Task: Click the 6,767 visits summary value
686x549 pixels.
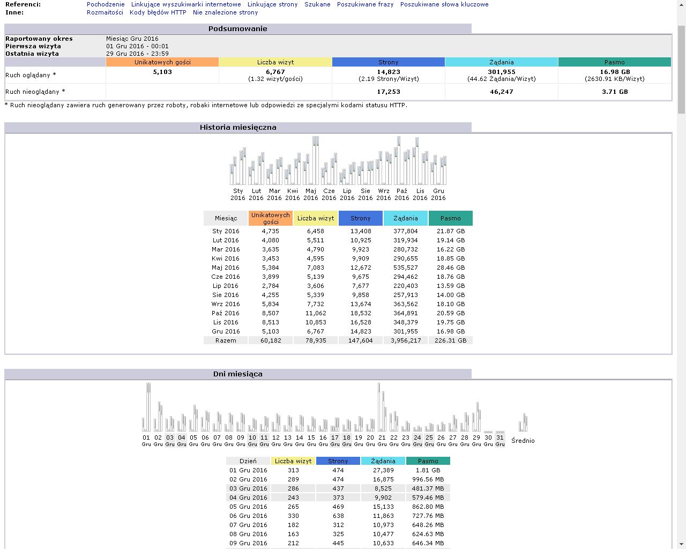Action: tap(275, 72)
